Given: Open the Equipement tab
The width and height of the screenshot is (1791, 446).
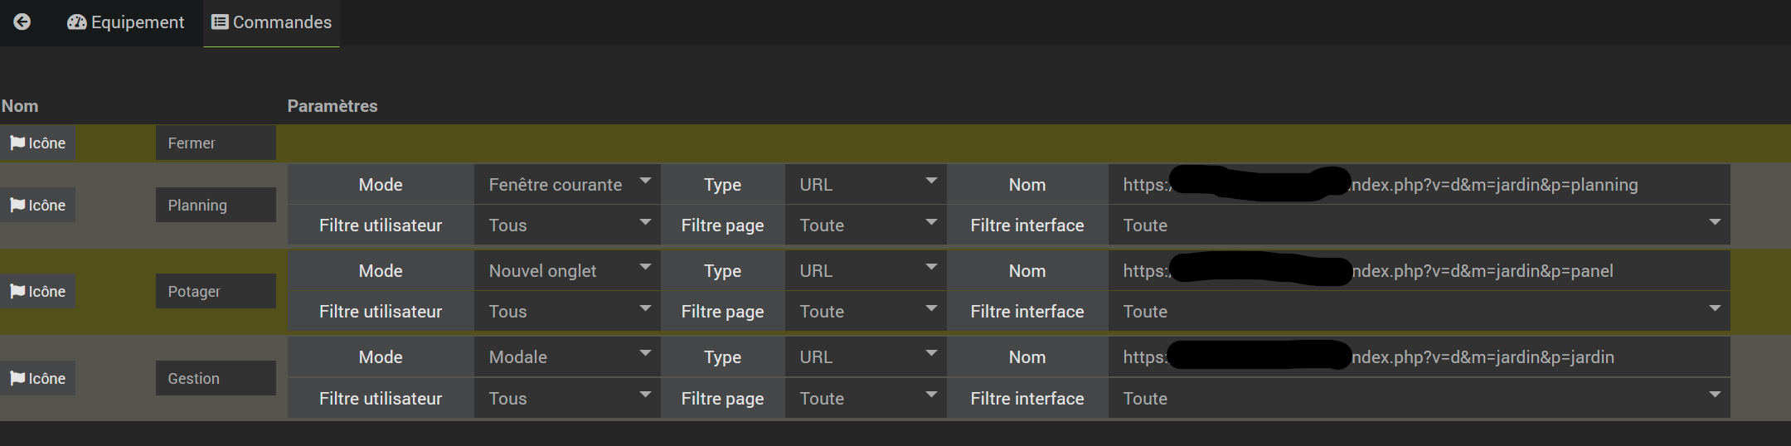Looking at the screenshot, I should click(126, 22).
